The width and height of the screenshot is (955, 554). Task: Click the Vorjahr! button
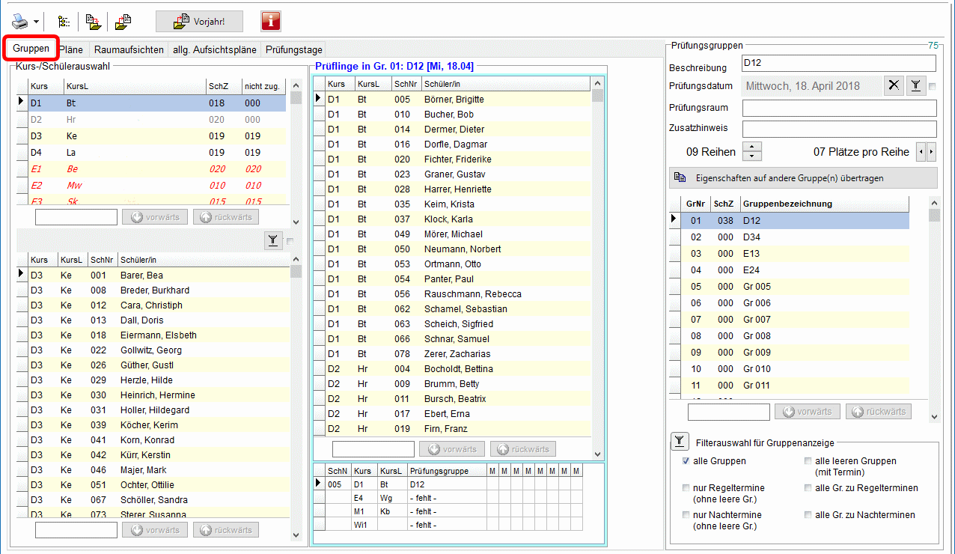click(199, 22)
